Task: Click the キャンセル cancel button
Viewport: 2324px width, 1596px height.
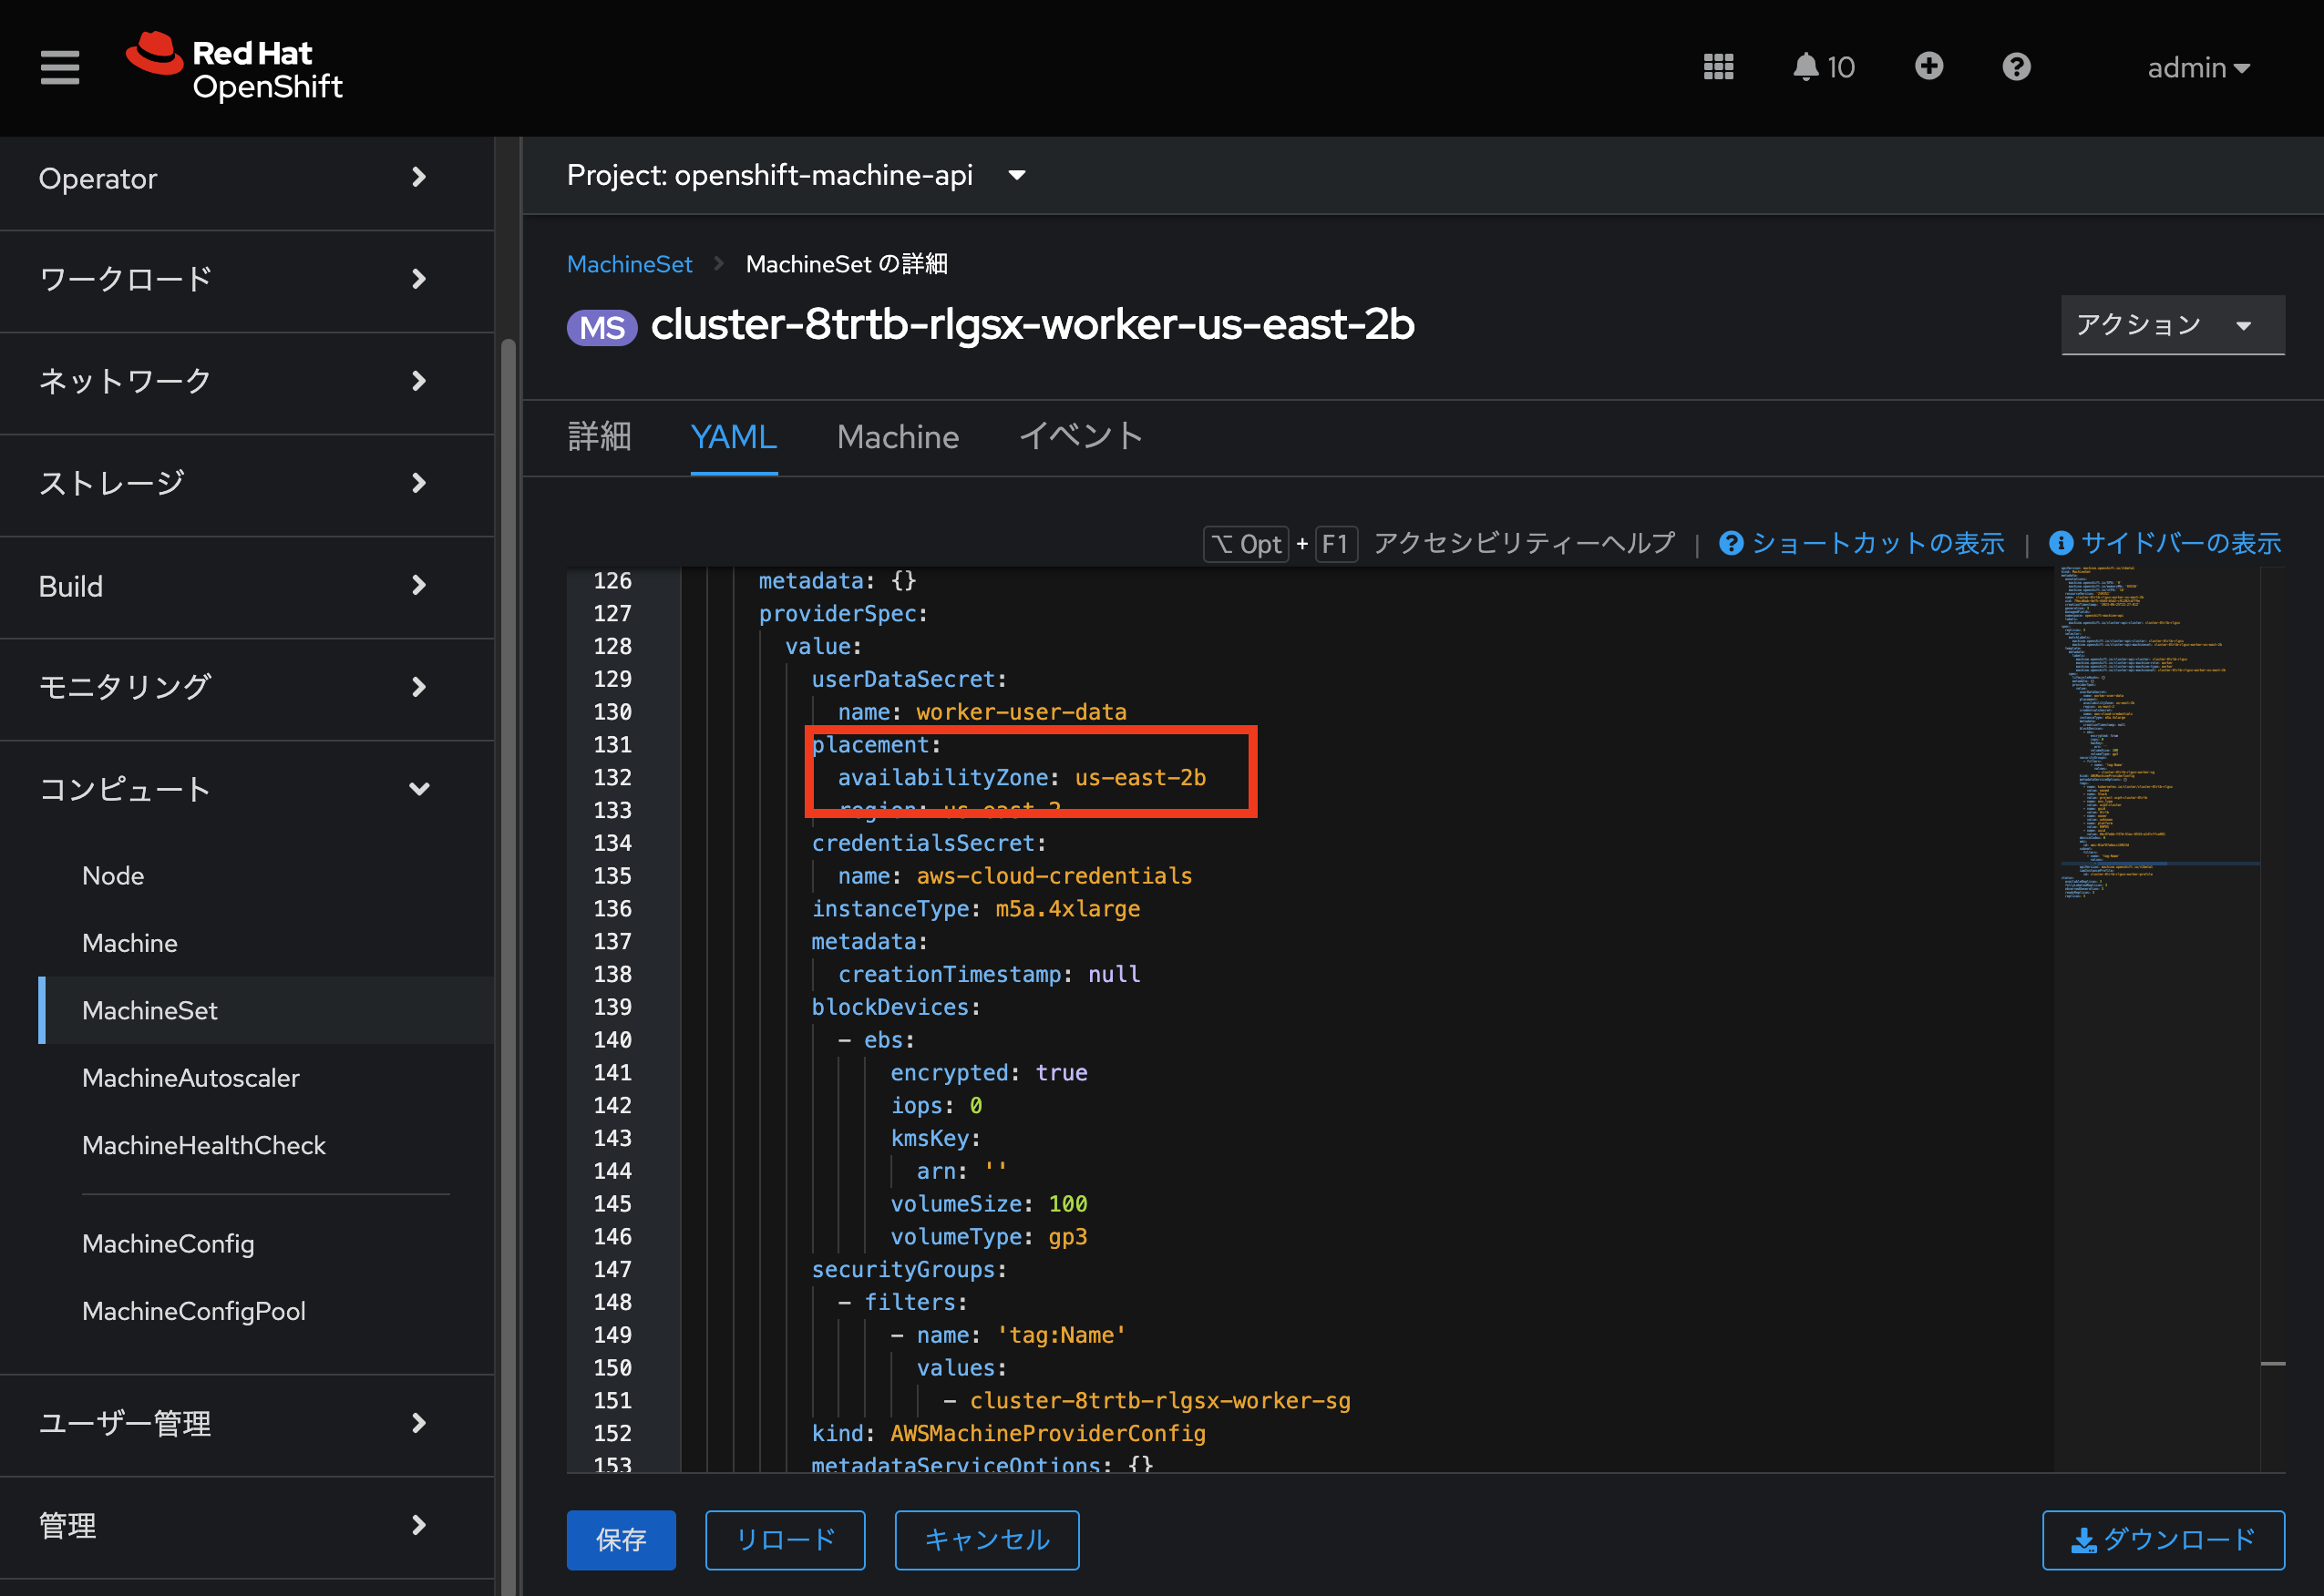Action: click(986, 1539)
